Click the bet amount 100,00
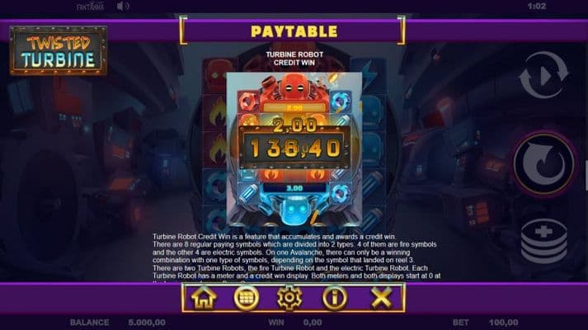588x330 pixels. [x=504, y=323]
